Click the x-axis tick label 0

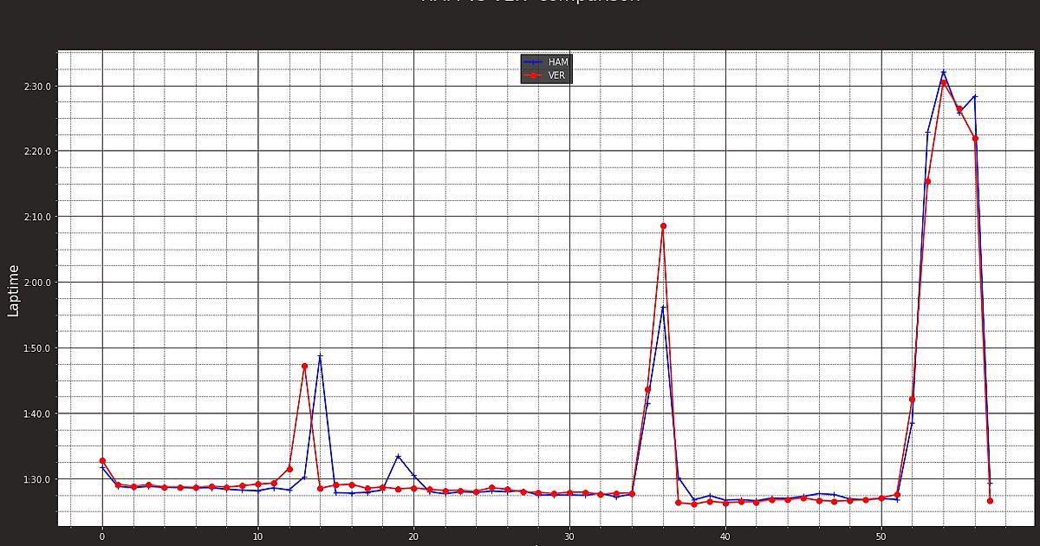pyautogui.click(x=102, y=536)
